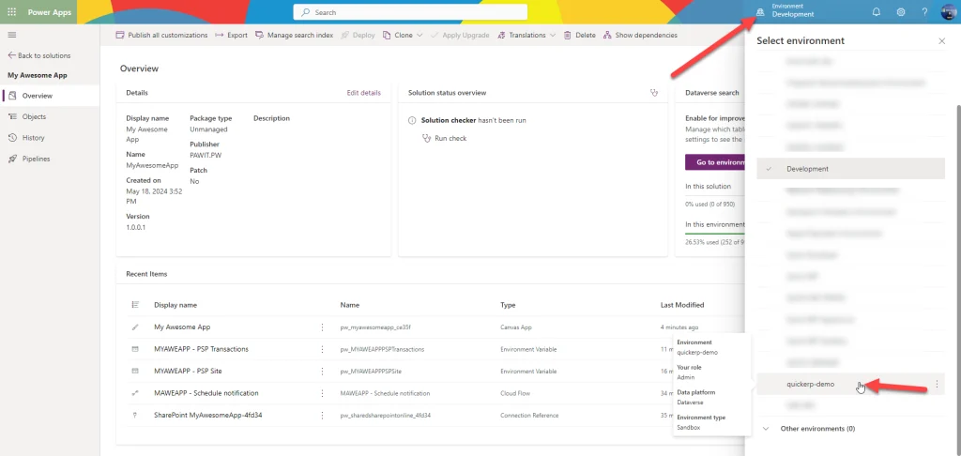The image size is (961, 456).
Task: Click the Type column header
Action: click(x=508, y=305)
